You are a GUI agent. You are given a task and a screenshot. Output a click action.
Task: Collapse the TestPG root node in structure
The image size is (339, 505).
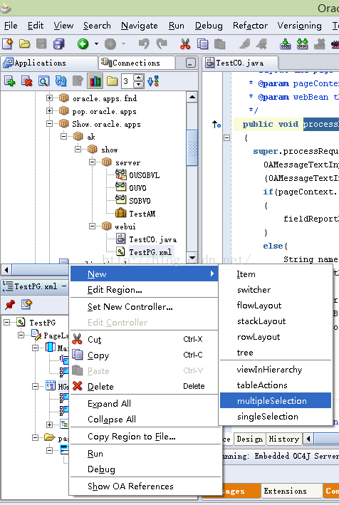pos(7,322)
